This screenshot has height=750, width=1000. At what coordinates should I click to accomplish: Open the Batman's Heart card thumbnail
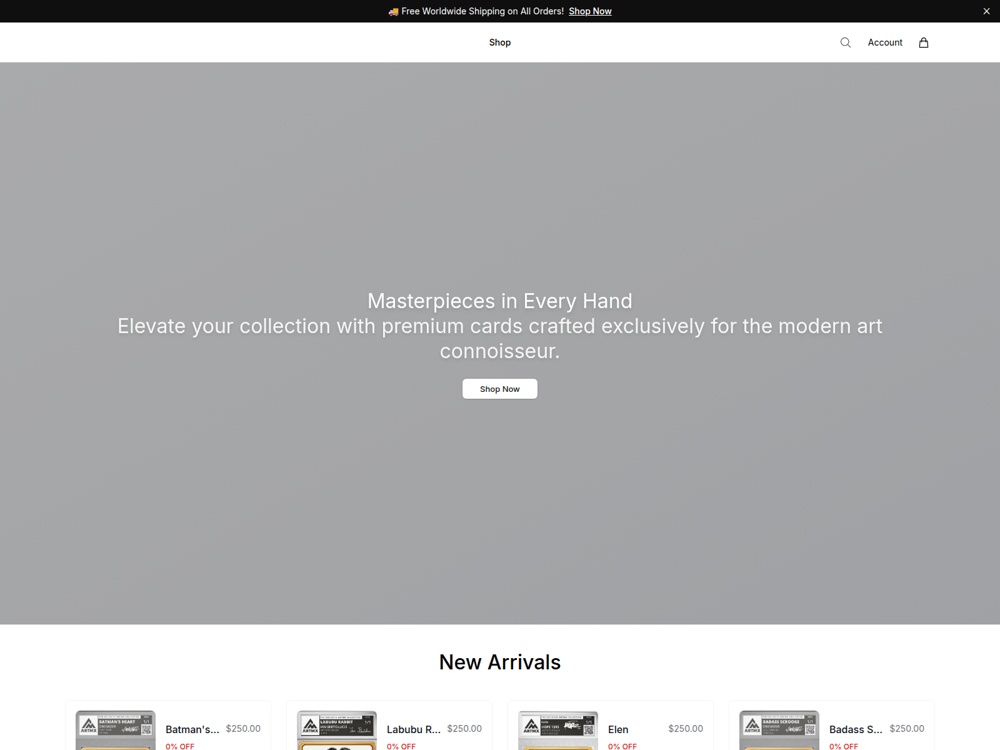(x=116, y=730)
